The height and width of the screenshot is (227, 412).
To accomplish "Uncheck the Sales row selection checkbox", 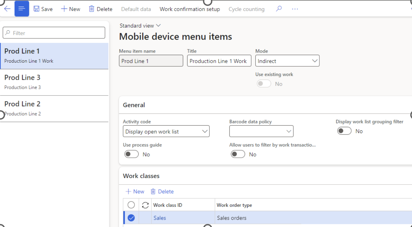I will tap(131, 218).
